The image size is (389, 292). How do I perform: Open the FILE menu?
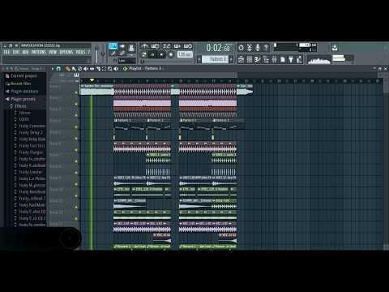click(6, 52)
